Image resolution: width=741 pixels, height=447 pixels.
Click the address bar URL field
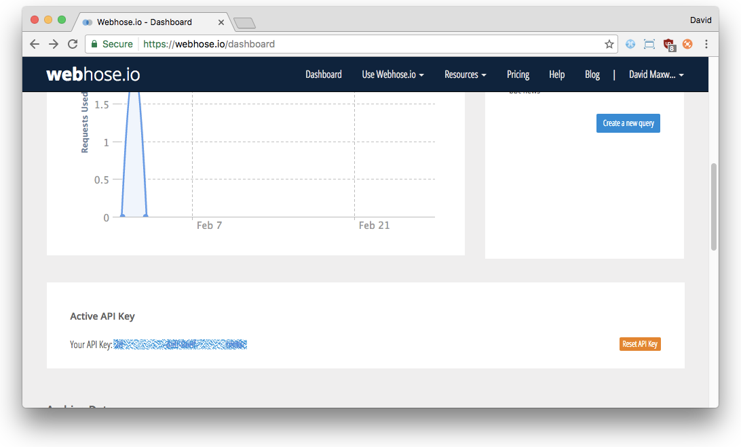tap(349, 44)
